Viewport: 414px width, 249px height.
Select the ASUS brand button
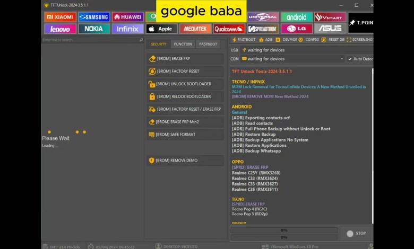pyautogui.click(x=330, y=29)
